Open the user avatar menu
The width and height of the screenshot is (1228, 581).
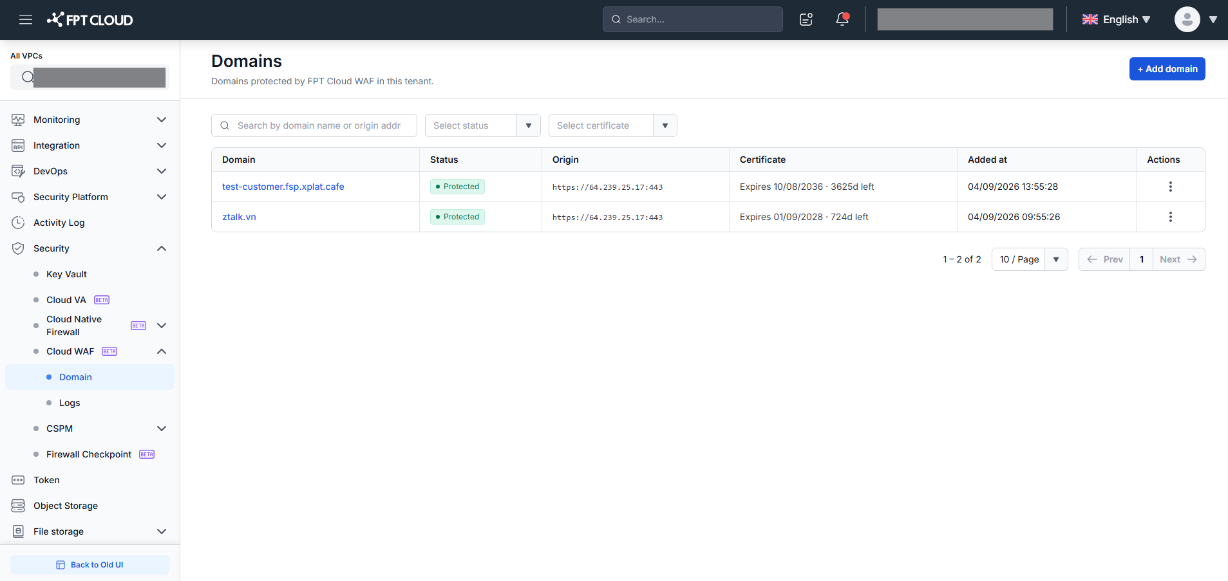click(1187, 19)
